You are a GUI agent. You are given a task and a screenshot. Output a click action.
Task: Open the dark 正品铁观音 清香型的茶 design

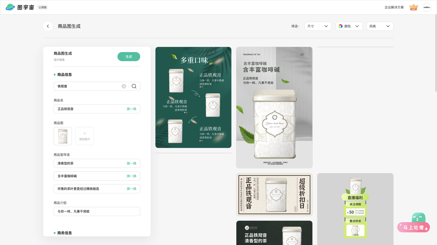(274, 233)
